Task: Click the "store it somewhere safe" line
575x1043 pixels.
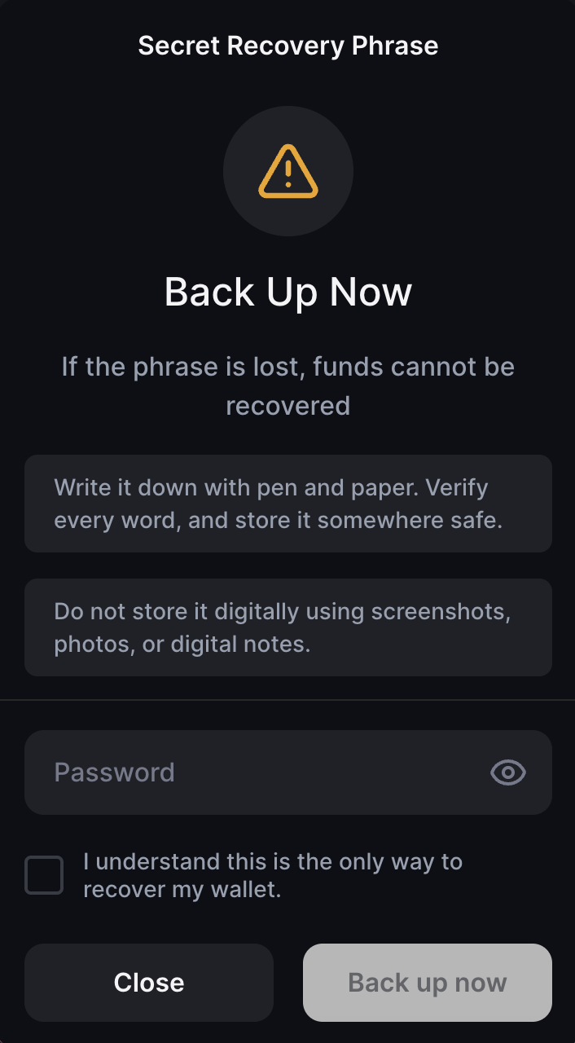Action: click(x=278, y=520)
